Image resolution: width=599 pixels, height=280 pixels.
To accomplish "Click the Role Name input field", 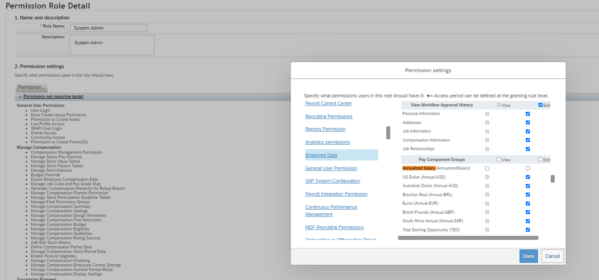I will click(108, 28).
